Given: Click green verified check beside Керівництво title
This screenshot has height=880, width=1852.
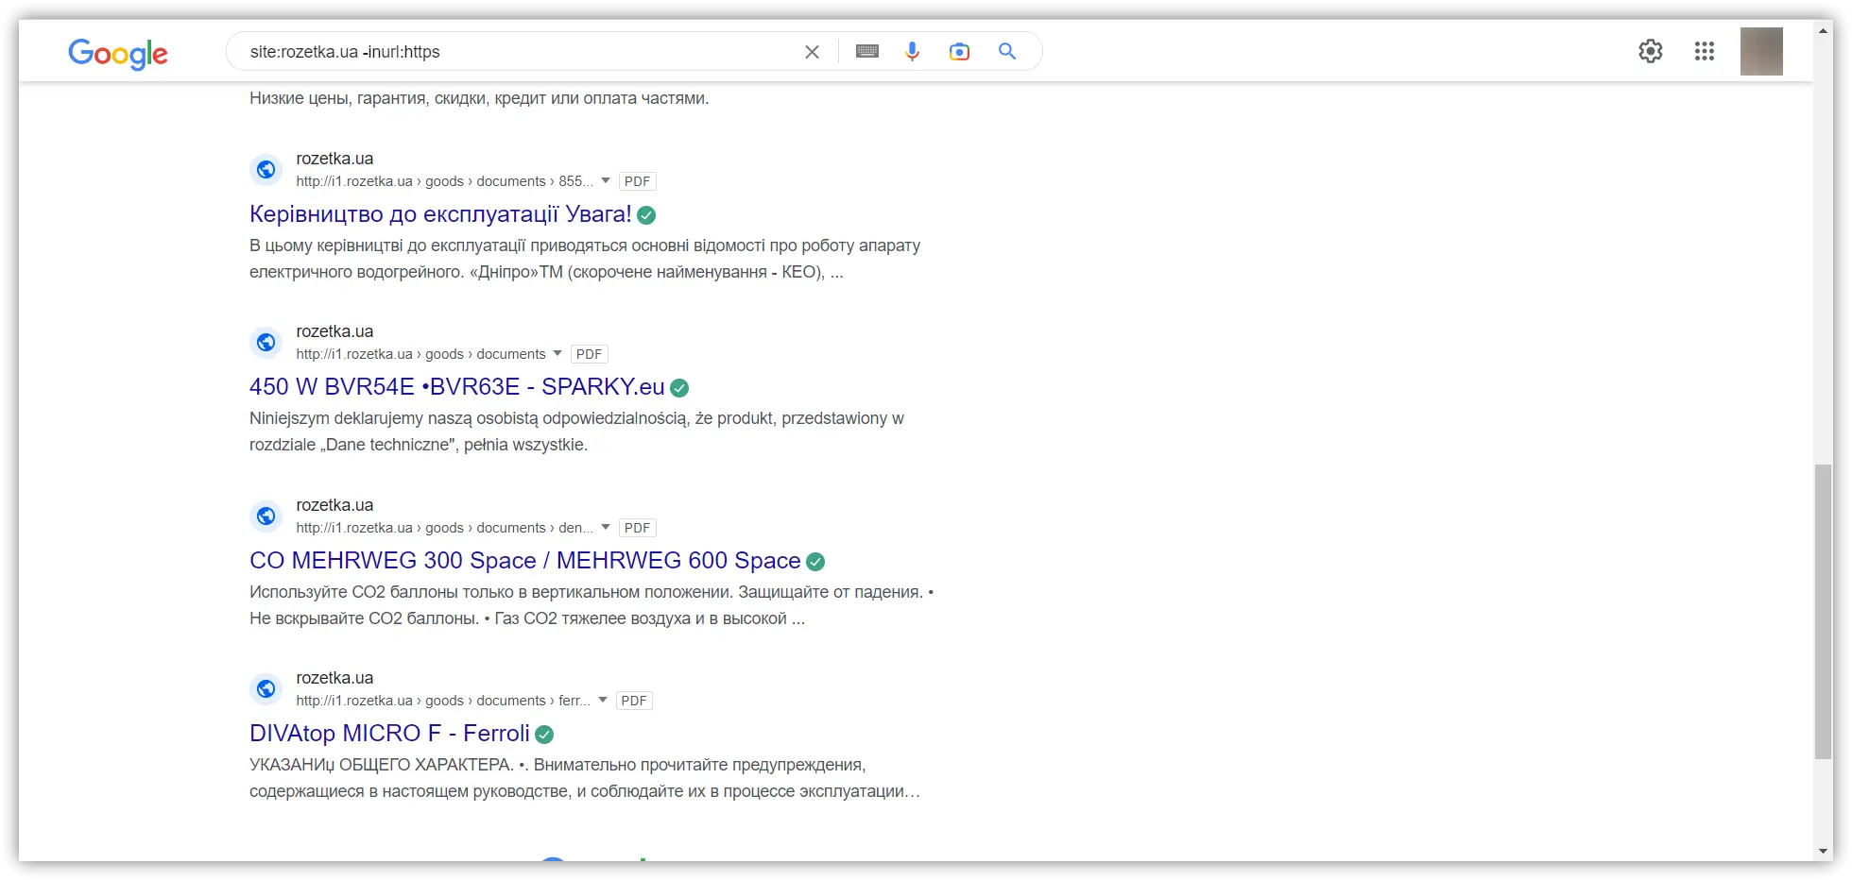Looking at the screenshot, I should pyautogui.click(x=646, y=215).
